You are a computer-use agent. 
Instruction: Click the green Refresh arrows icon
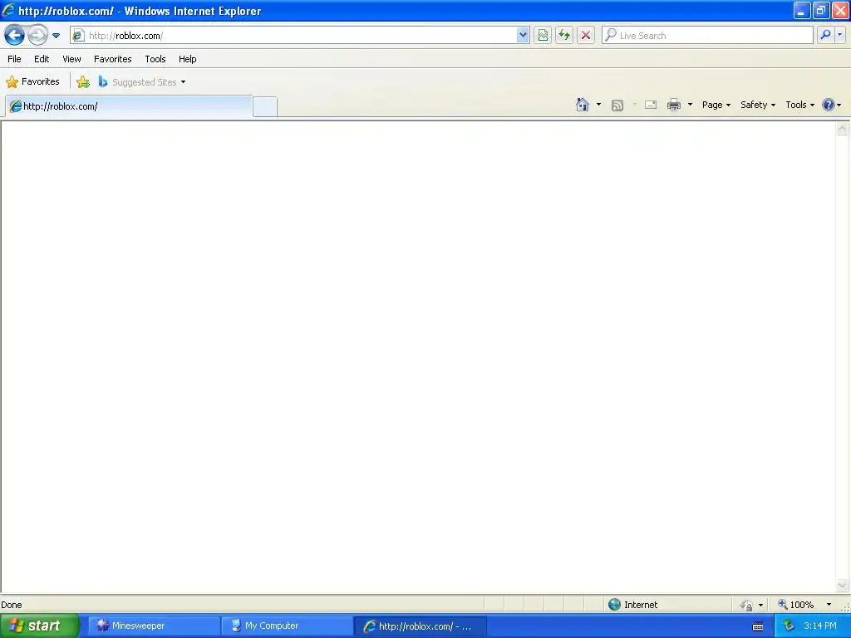[564, 35]
